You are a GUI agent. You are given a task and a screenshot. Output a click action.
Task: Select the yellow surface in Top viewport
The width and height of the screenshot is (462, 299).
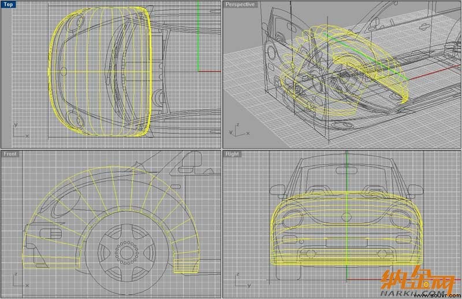(x=100, y=72)
